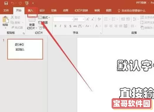Click the 对齐文本 align text button
154x112 pixels.
pos(147,23)
